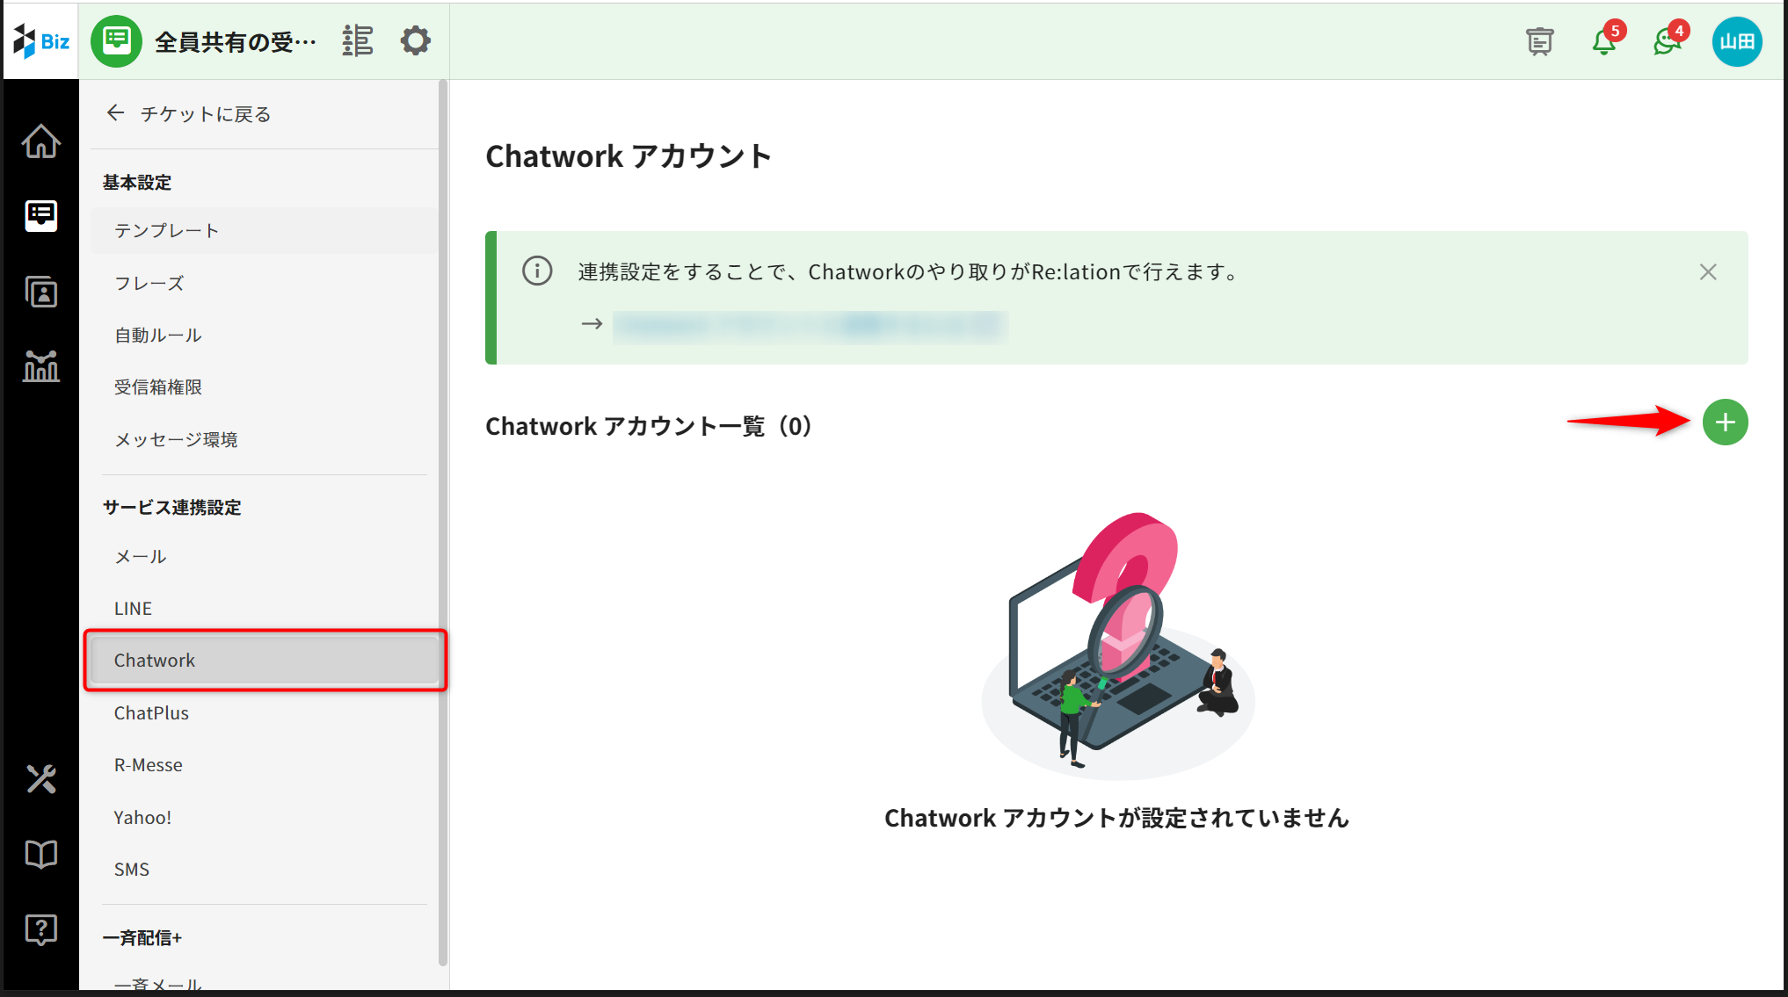Open the blurred help link in banner
The image size is (1788, 997).
(x=810, y=326)
